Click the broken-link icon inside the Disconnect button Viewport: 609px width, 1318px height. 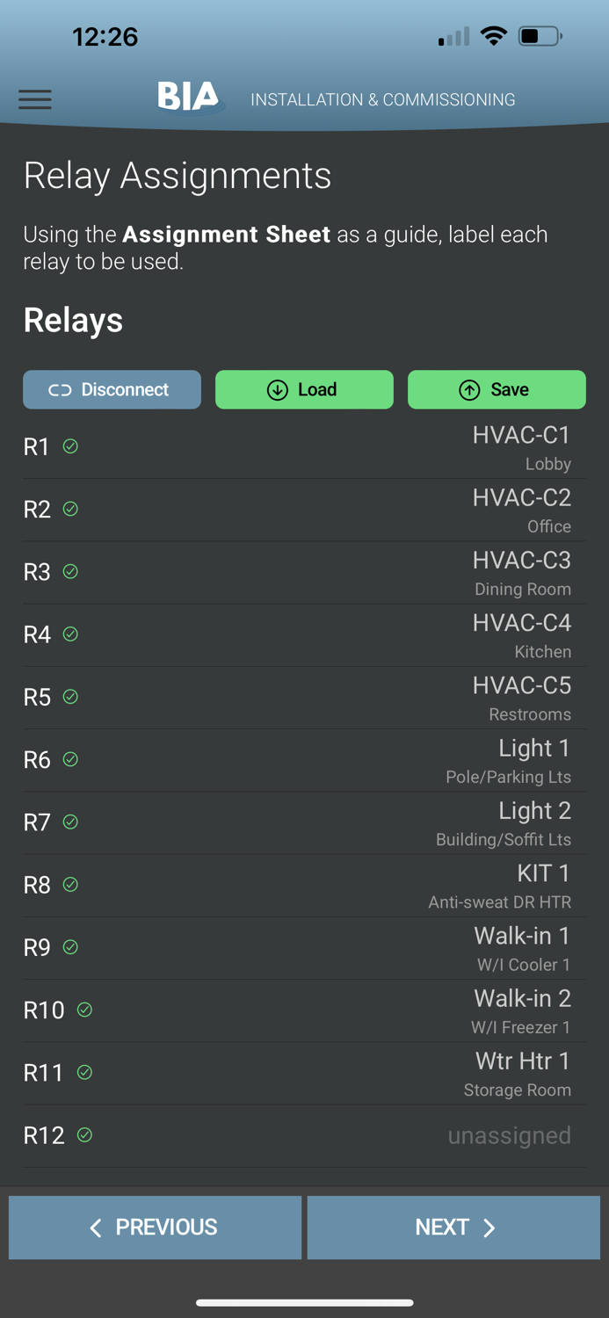click(x=58, y=389)
